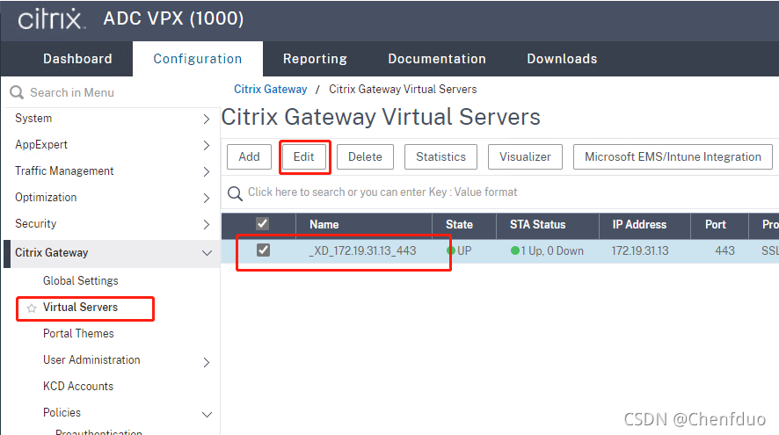Open Policies in the sidebar
The image size is (779, 435).
click(x=62, y=412)
